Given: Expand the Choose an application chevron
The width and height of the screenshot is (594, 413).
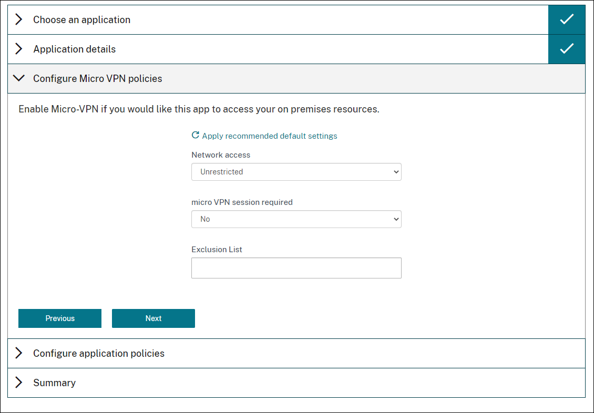Looking at the screenshot, I should (x=19, y=20).
